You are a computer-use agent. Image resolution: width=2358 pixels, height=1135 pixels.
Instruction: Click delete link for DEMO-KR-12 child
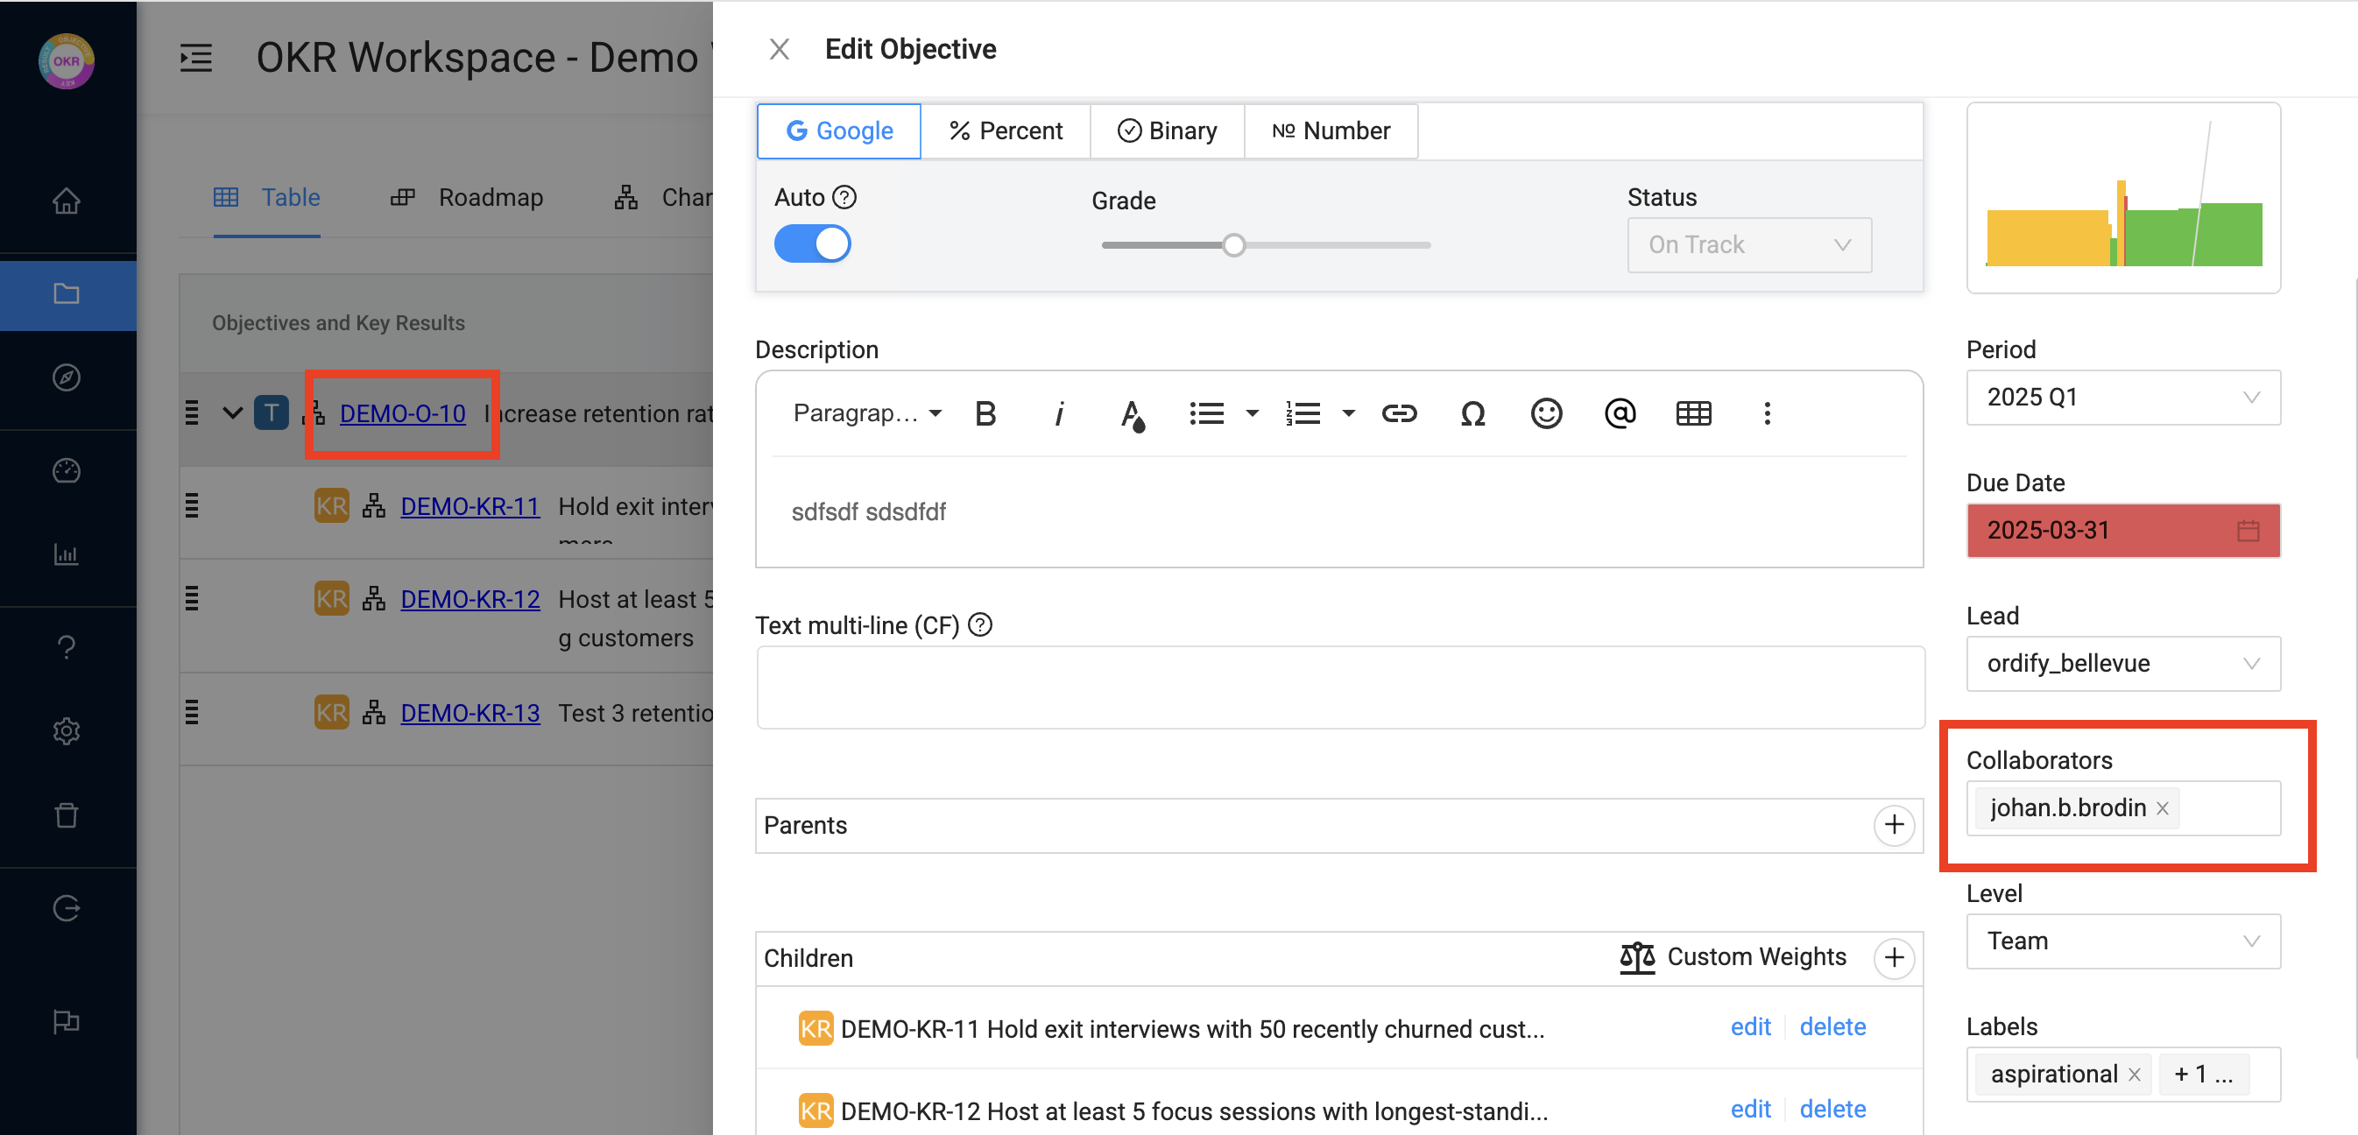1832,1110
